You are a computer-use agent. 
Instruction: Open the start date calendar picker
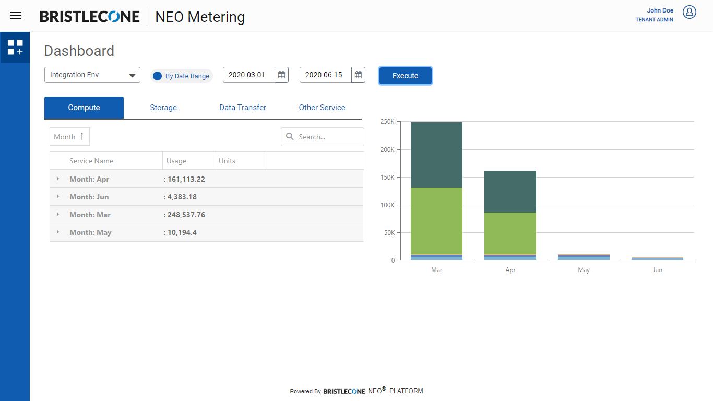coord(281,75)
